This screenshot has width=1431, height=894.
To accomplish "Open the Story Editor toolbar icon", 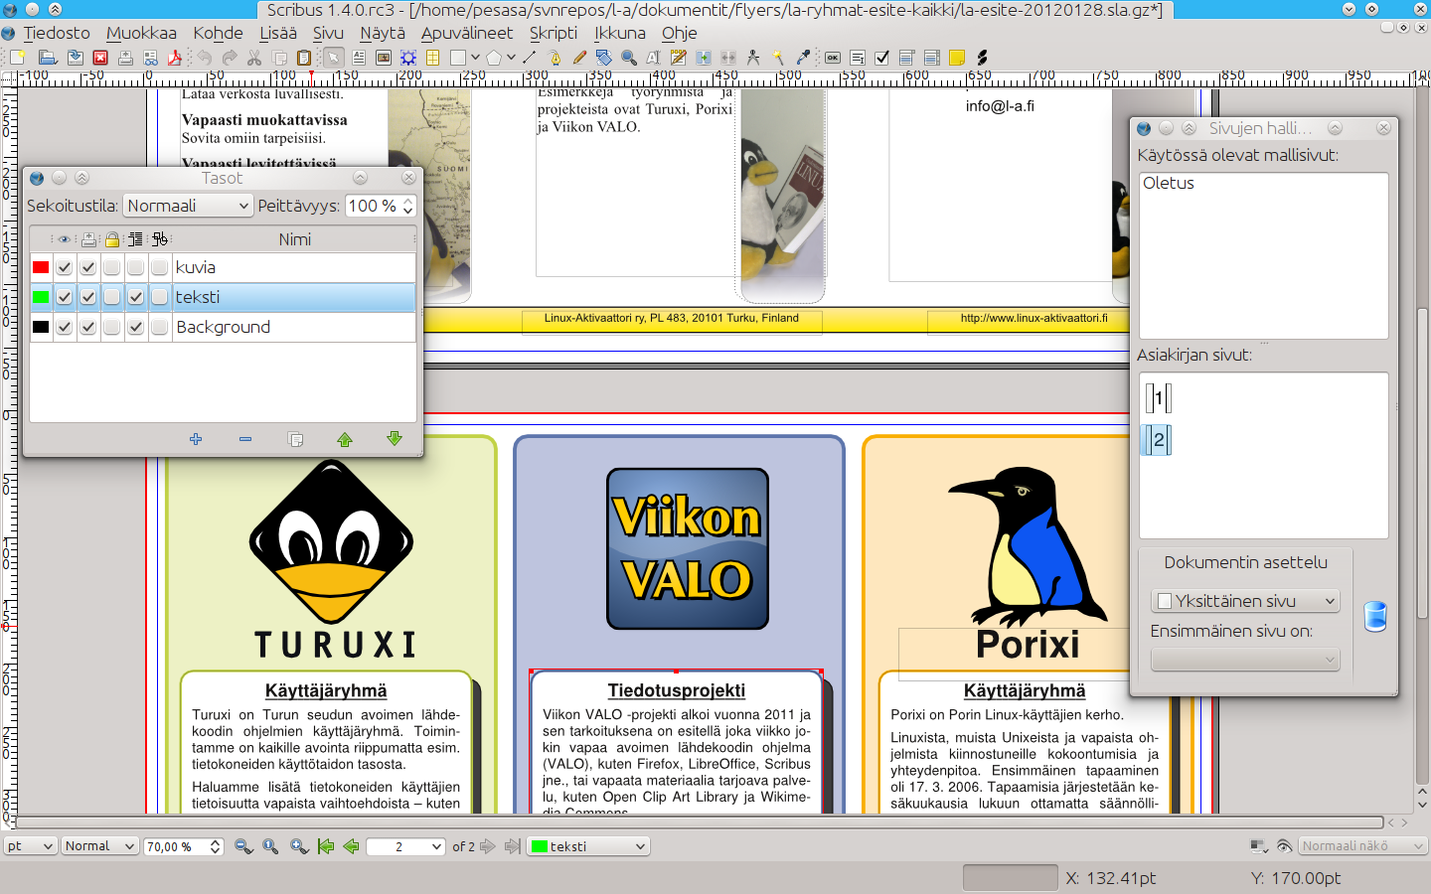I will [678, 58].
